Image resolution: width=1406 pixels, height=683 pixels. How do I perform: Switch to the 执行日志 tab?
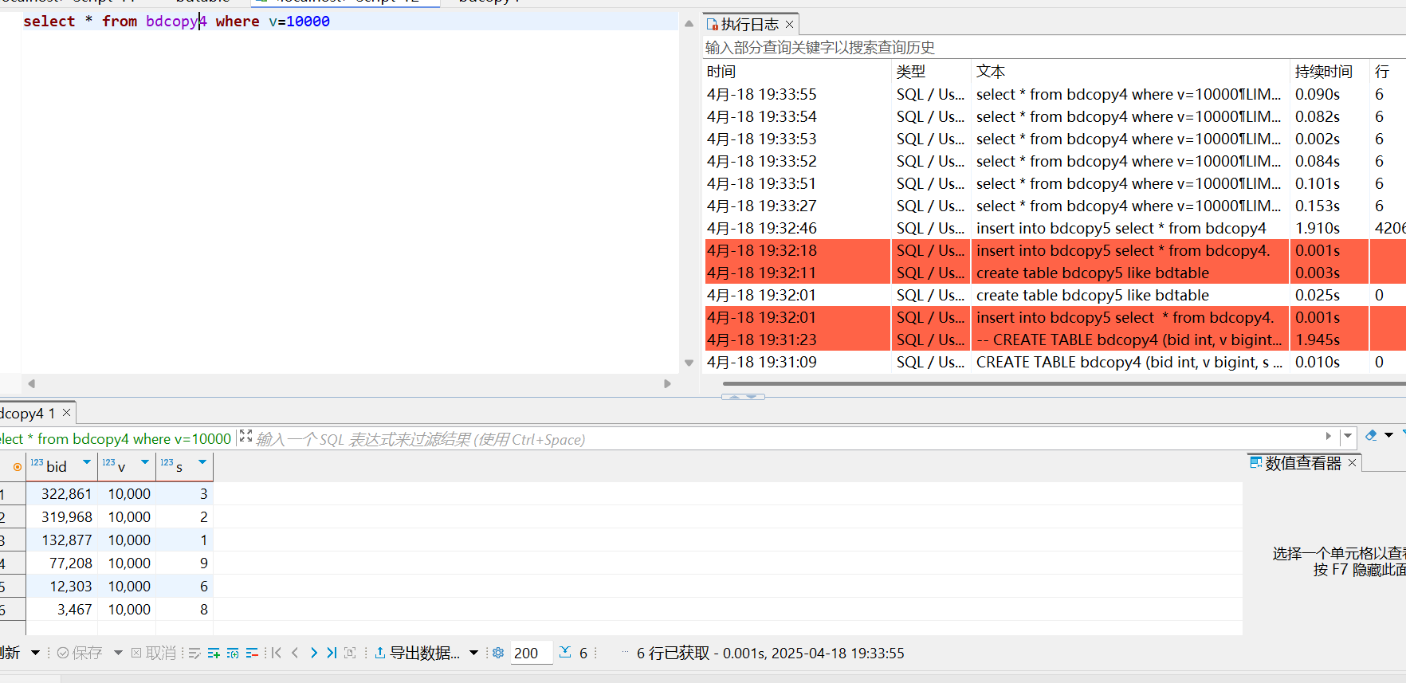[749, 25]
